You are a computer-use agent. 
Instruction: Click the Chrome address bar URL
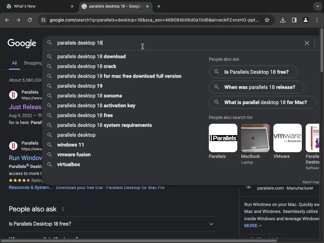pos(154,20)
